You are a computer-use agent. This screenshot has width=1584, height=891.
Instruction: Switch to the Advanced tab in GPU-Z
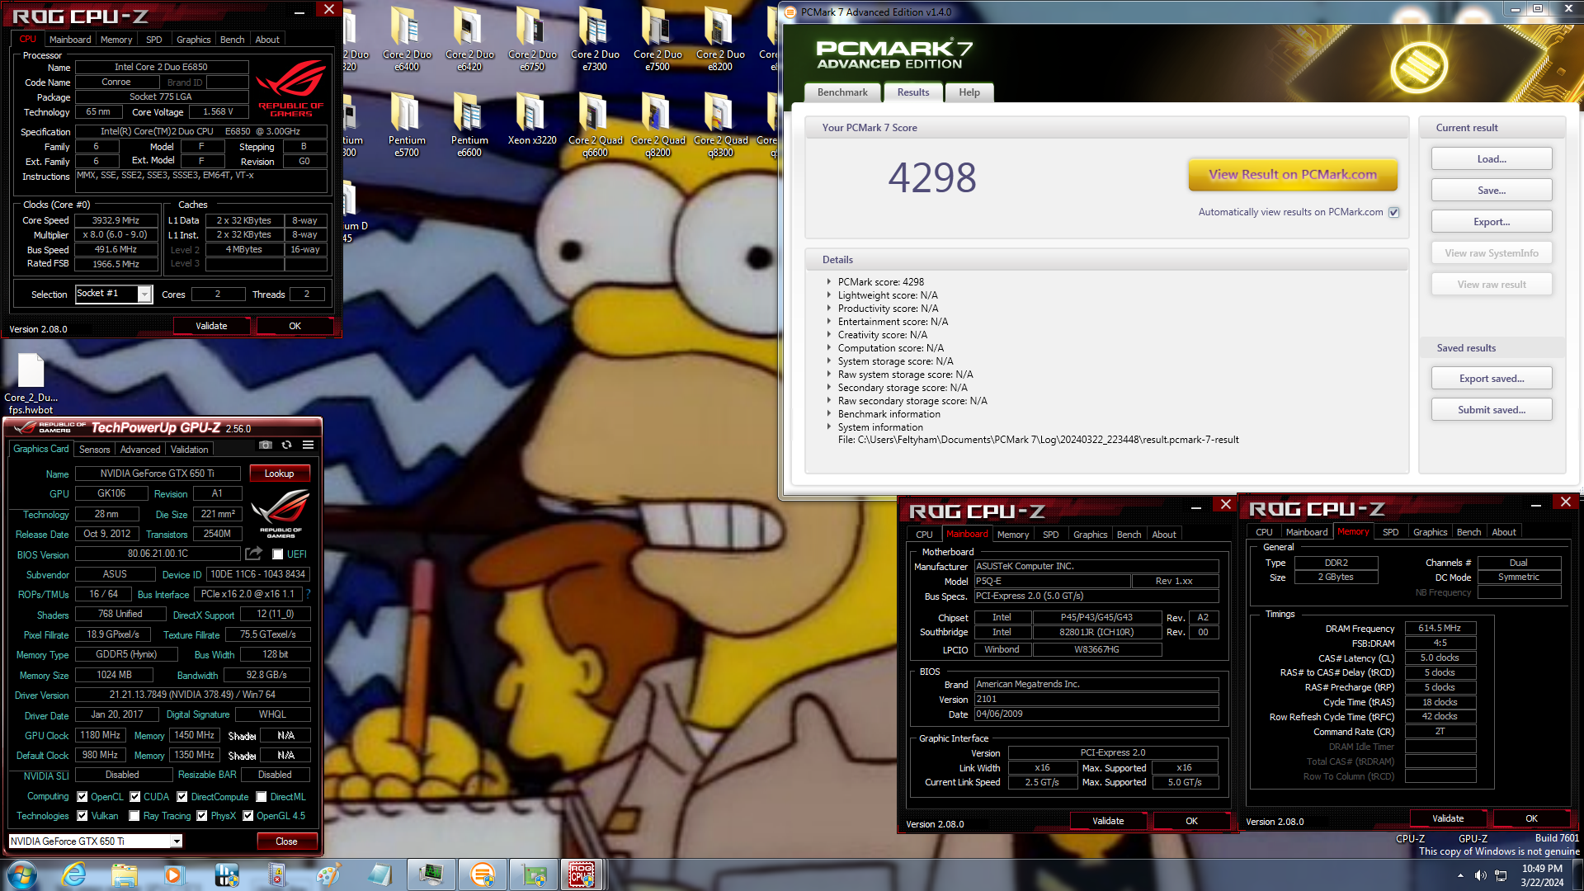(x=140, y=450)
